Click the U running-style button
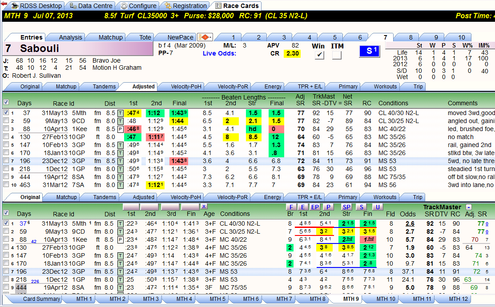 click(x=377, y=207)
